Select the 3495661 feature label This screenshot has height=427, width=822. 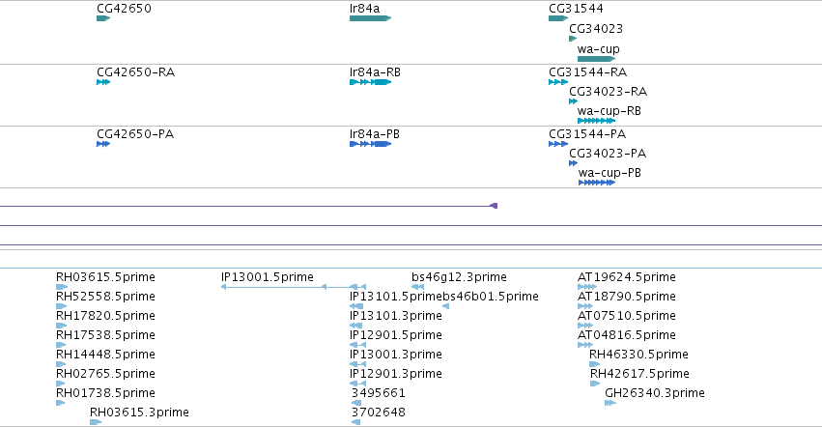tap(379, 393)
